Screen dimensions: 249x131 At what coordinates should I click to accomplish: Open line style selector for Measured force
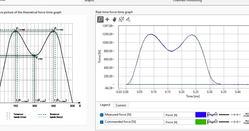(236, 115)
